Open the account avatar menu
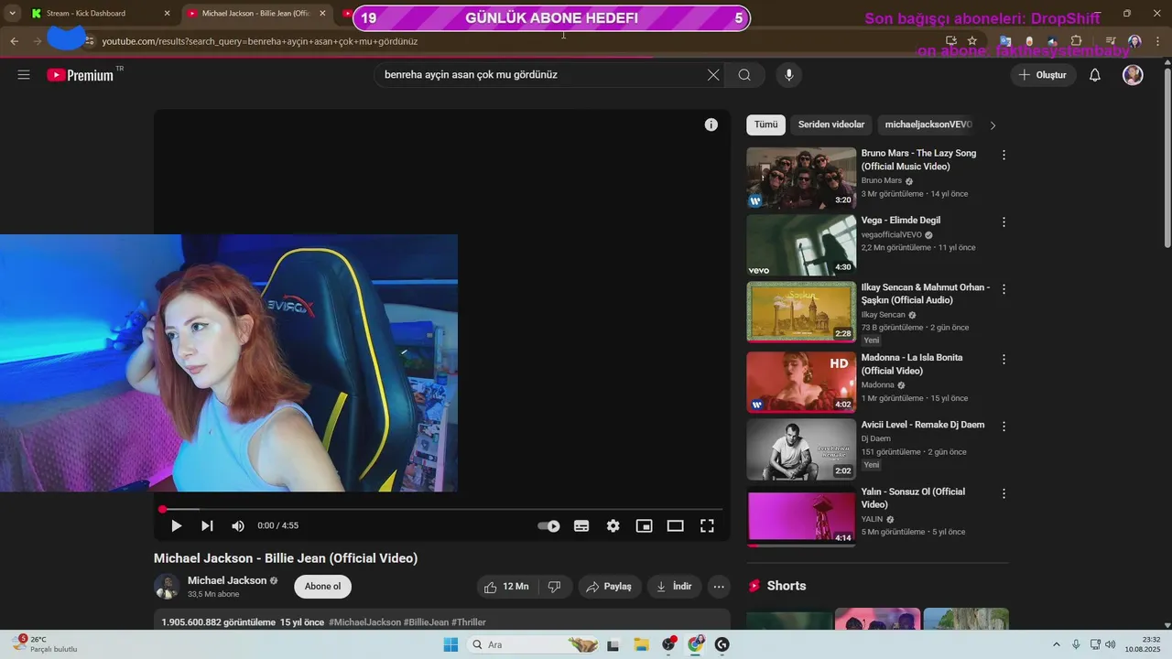 click(1133, 75)
